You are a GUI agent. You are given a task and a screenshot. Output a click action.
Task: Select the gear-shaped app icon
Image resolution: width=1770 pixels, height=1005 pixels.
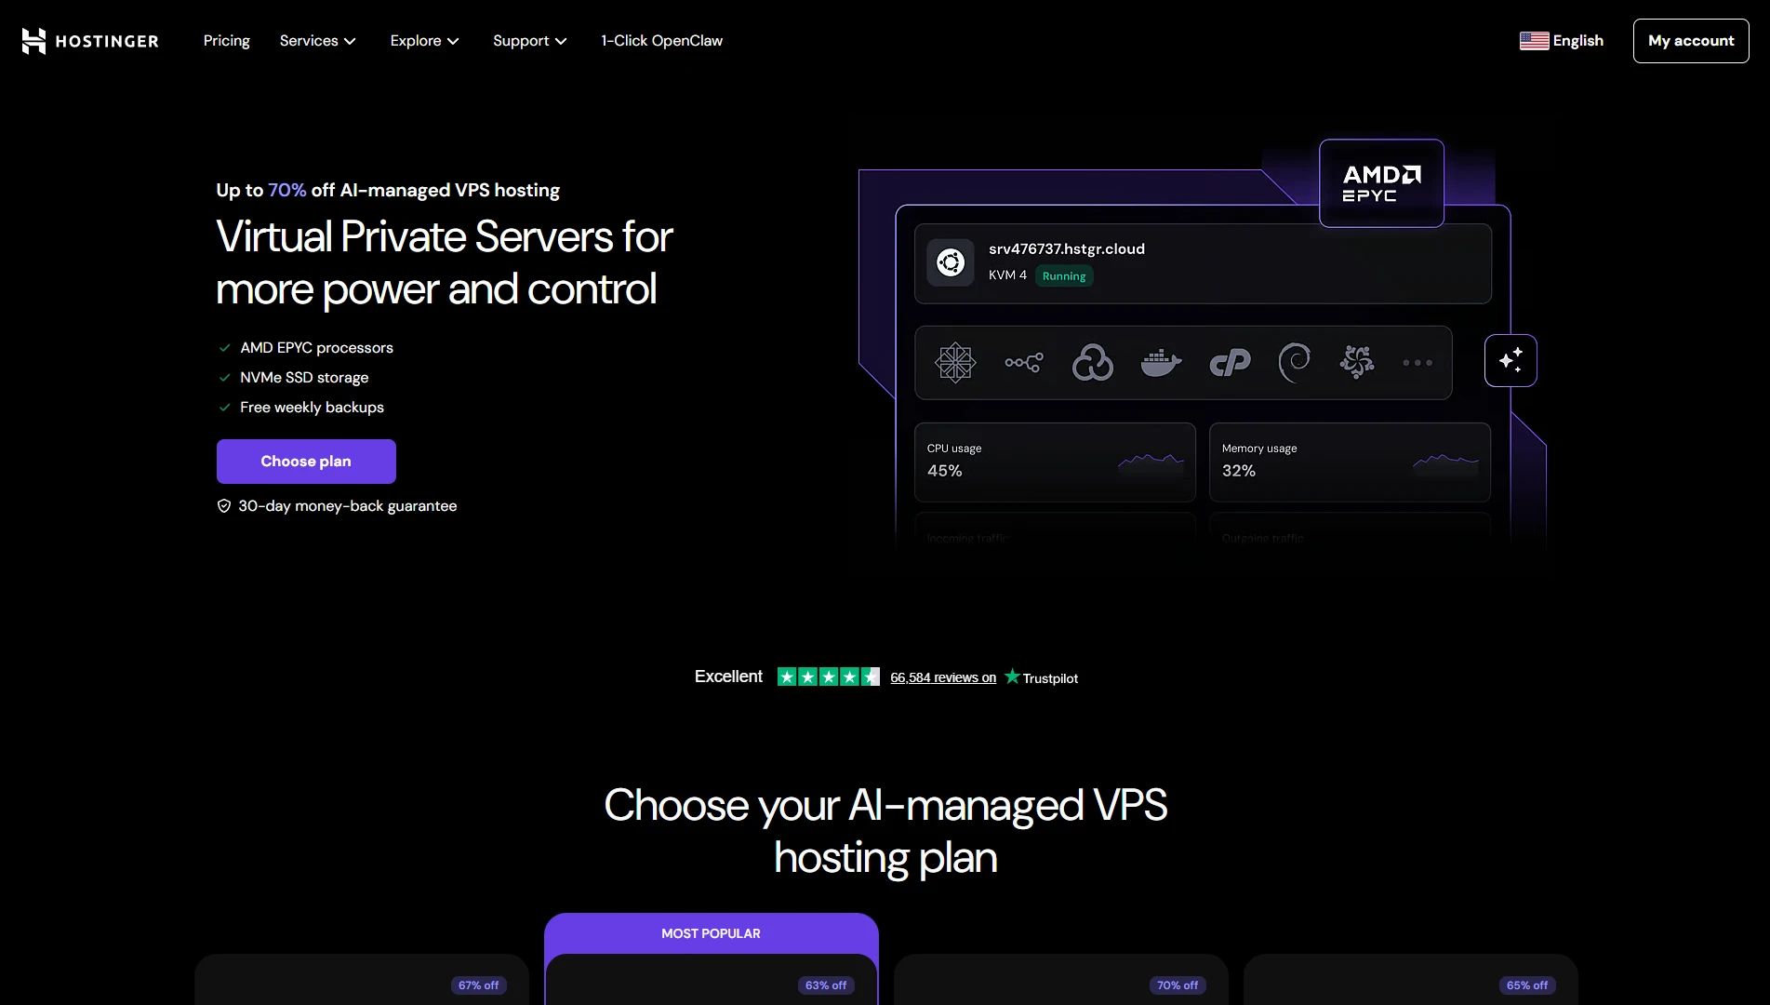pos(1357,362)
